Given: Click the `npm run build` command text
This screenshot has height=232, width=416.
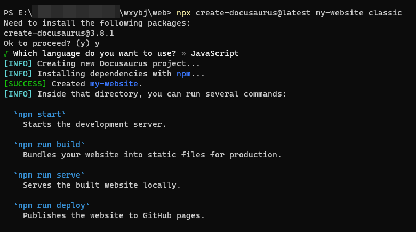Looking at the screenshot, I should click(x=49, y=145).
